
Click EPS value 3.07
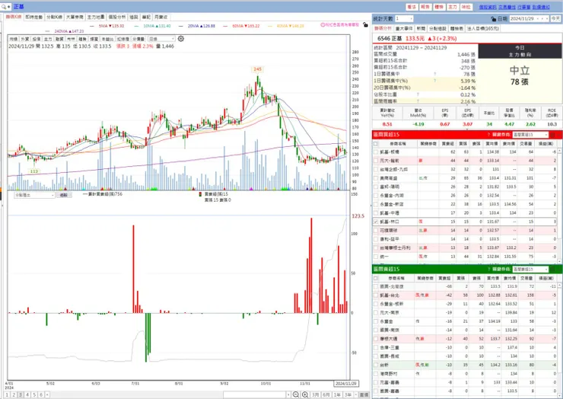point(467,124)
